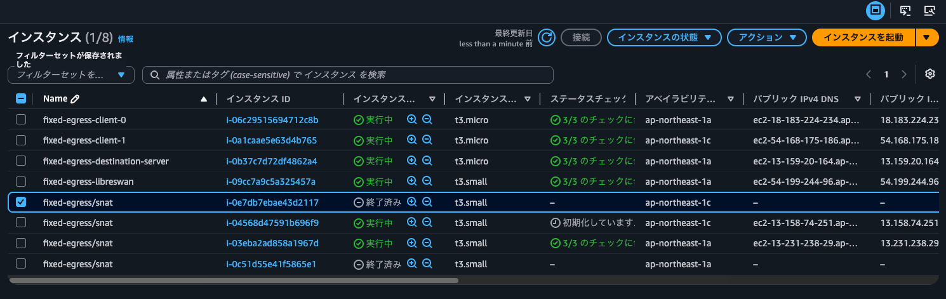Screen dimensions: 946x299
Task: Expand the launch instance split-button arrow
Action: [927, 37]
